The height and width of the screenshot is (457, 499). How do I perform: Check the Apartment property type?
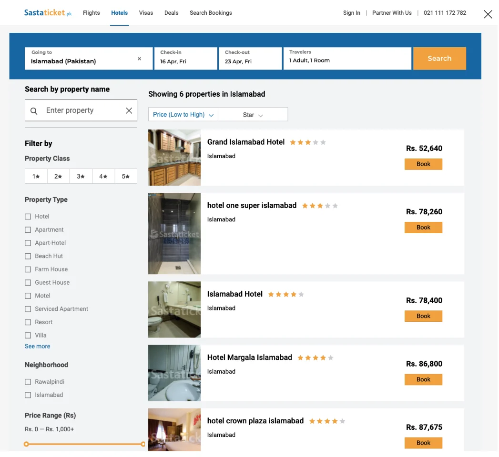coord(28,230)
